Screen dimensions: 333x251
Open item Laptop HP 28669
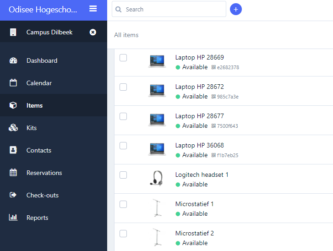[199, 57]
